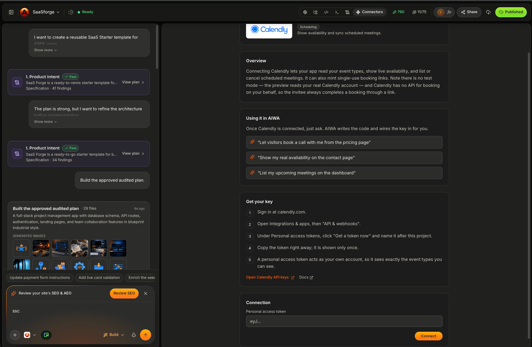
Task: Open the Docs external link
Action: click(306, 277)
